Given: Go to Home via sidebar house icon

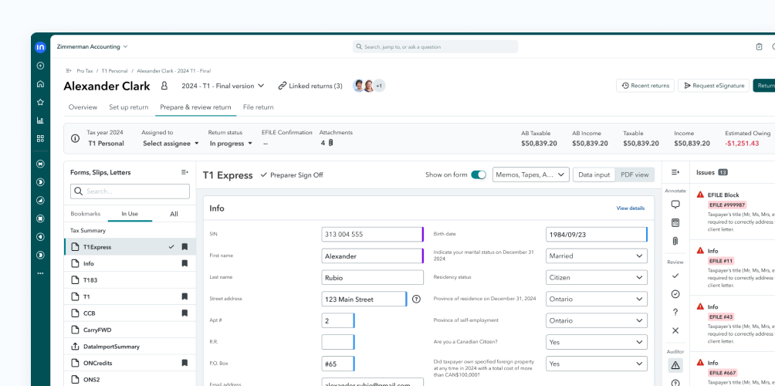Looking at the screenshot, I should [x=41, y=84].
